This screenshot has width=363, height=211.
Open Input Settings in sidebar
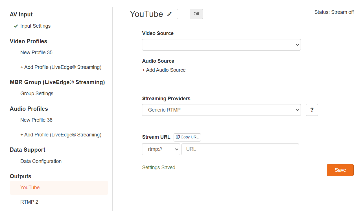tap(35, 26)
